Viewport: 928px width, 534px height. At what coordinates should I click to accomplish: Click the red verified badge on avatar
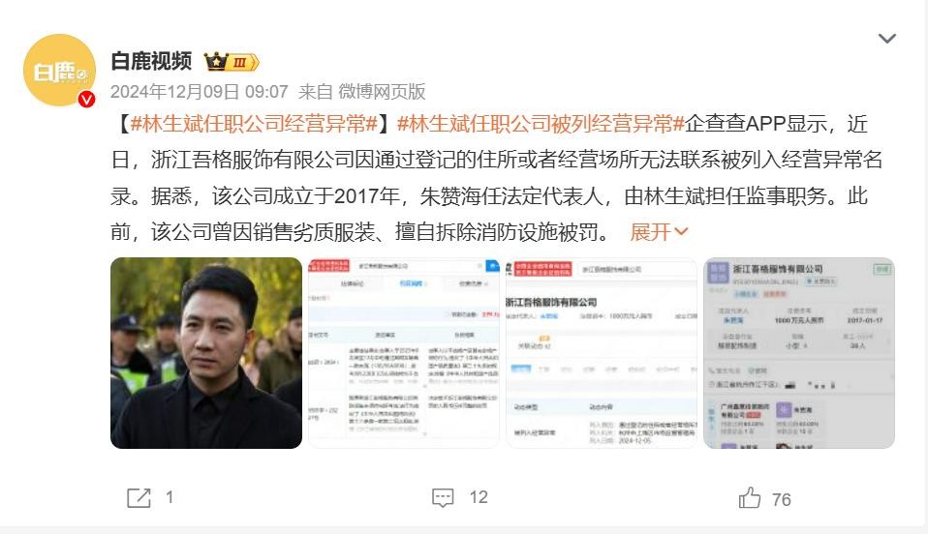[x=87, y=99]
